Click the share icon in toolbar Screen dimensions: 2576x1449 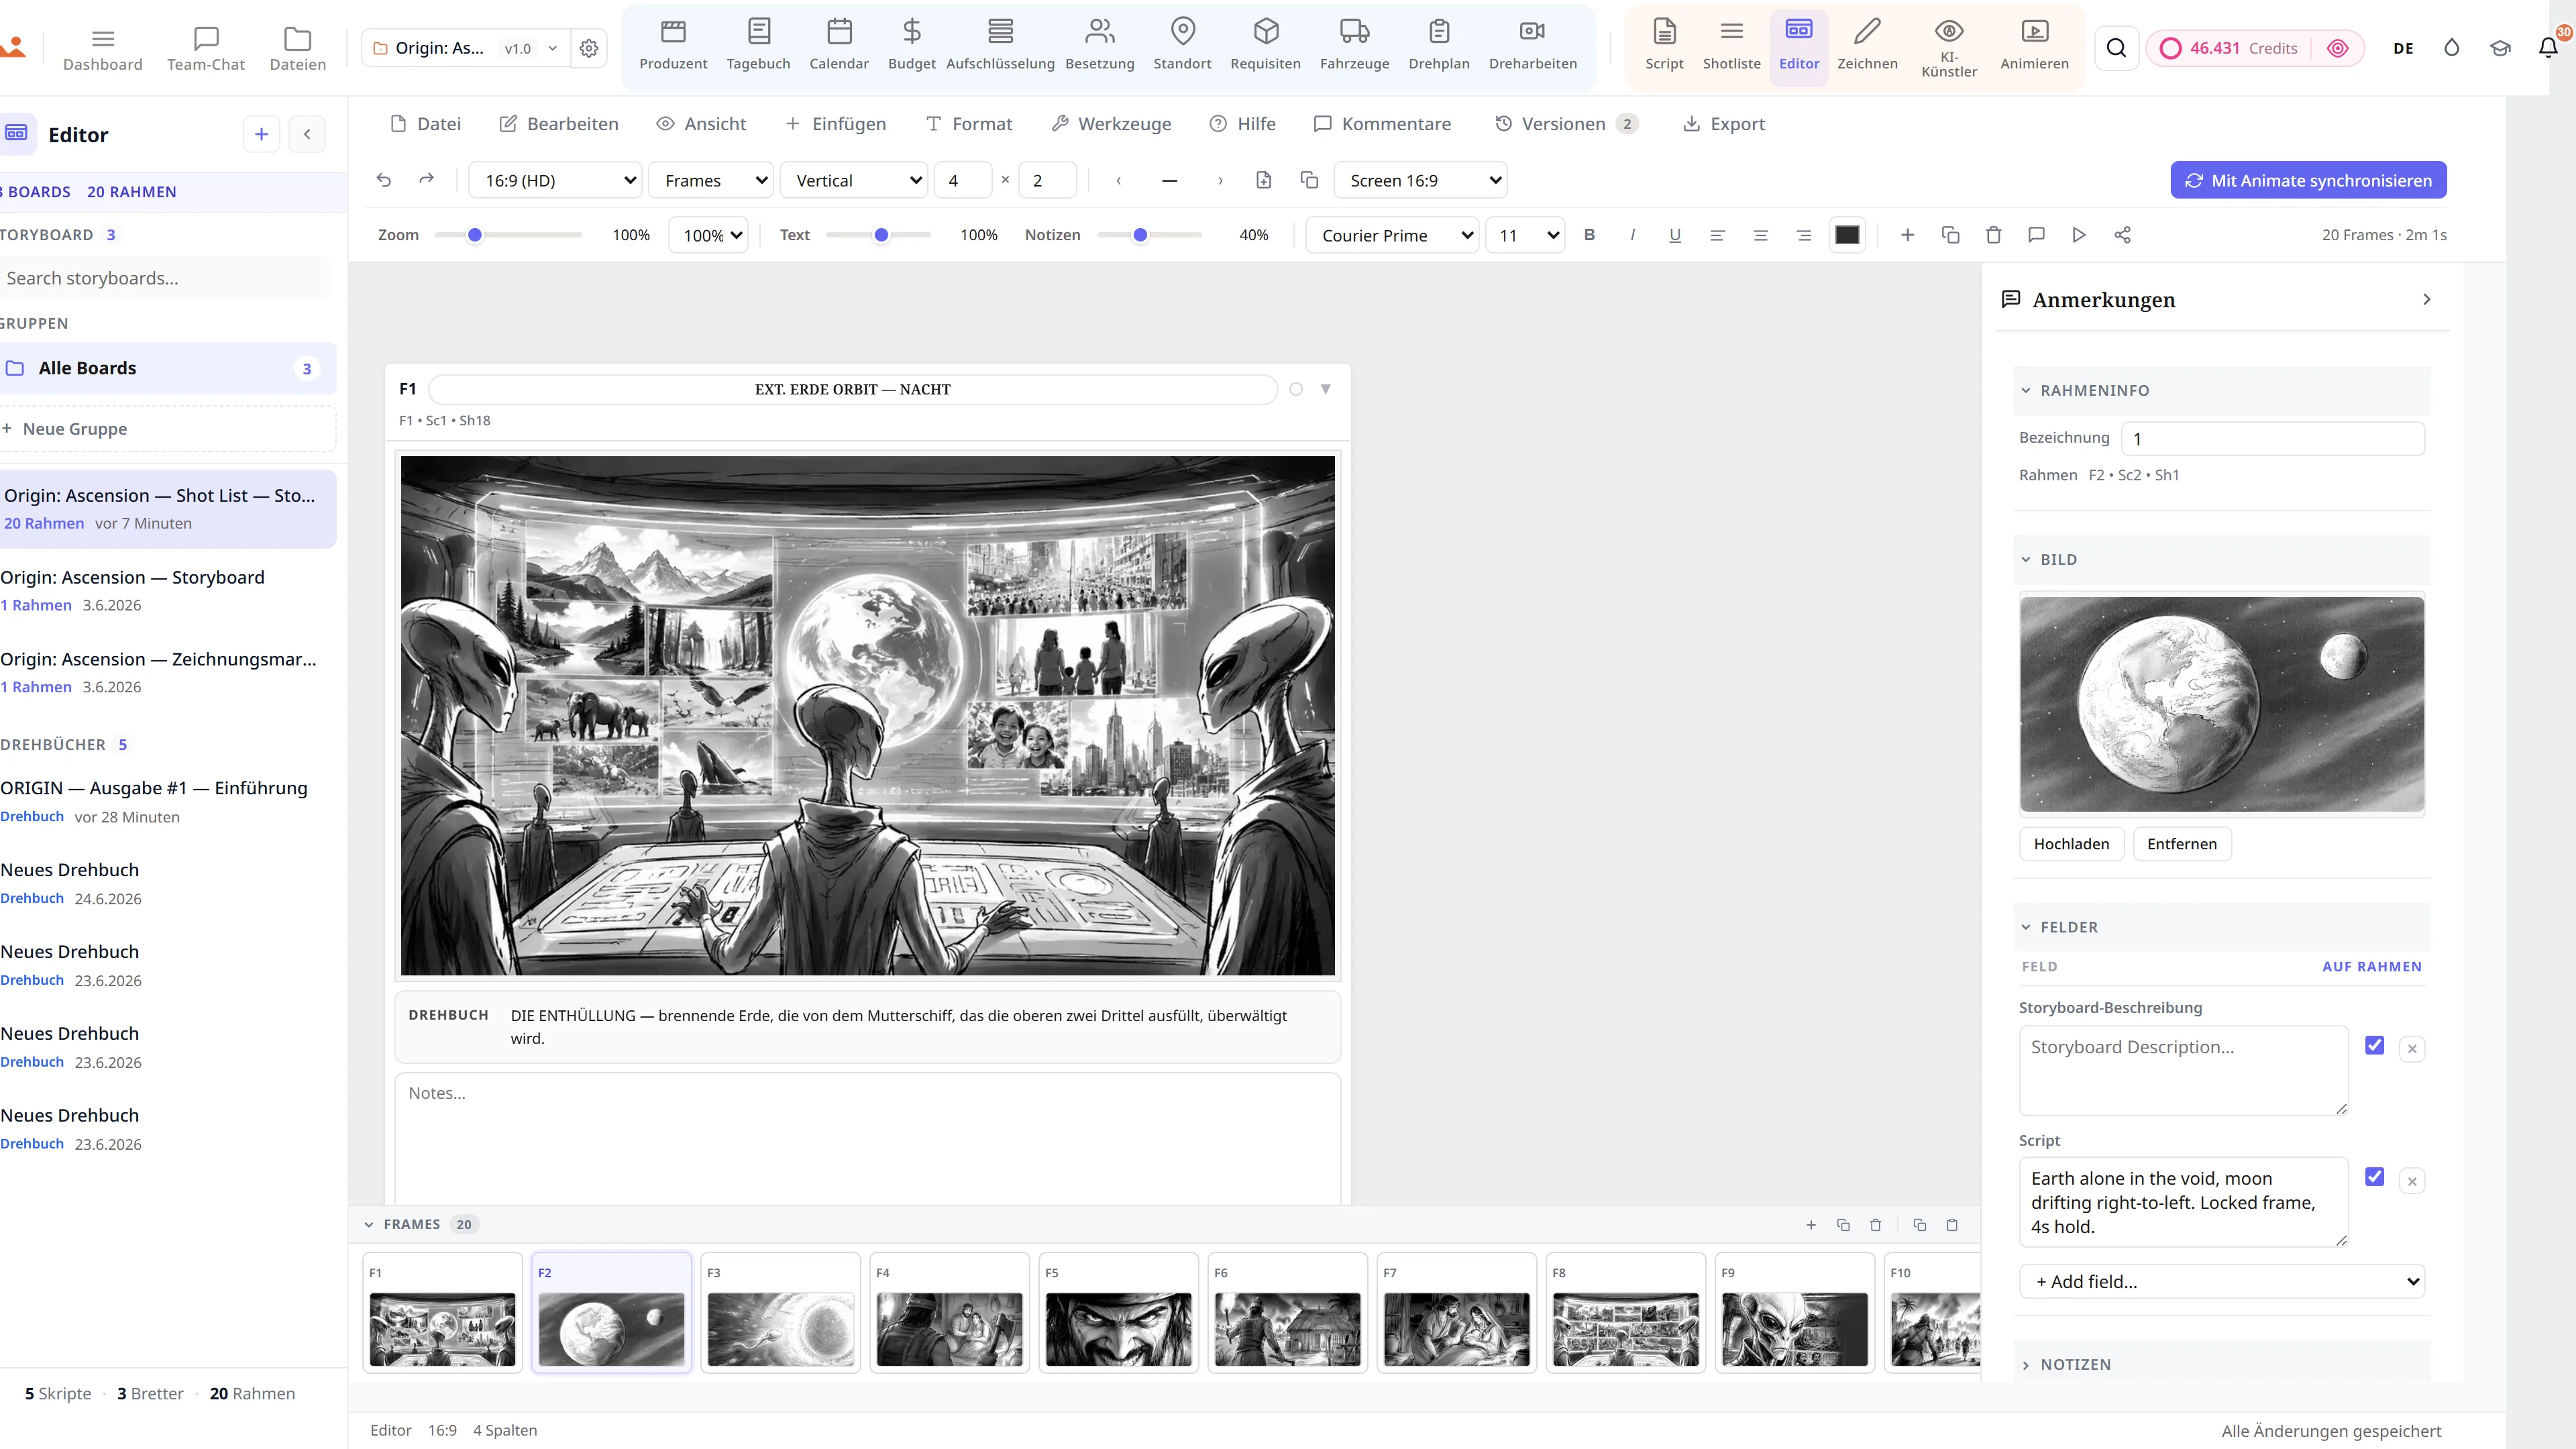pyautogui.click(x=2122, y=235)
